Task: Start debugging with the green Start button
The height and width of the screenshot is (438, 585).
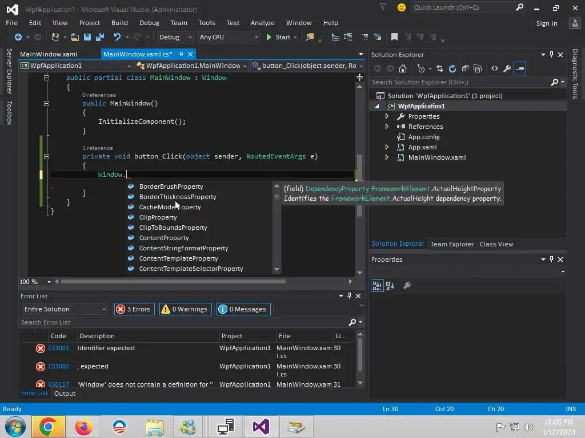Action: (x=279, y=37)
